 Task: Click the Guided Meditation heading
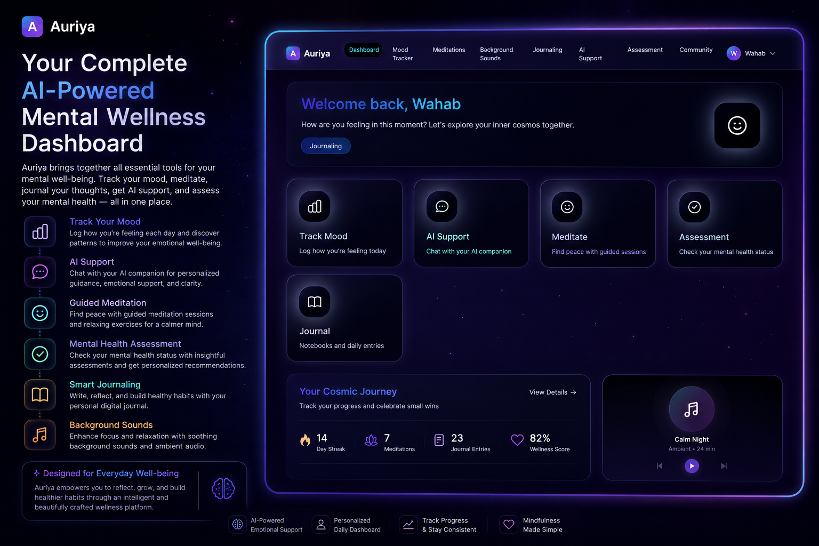pyautogui.click(x=108, y=302)
